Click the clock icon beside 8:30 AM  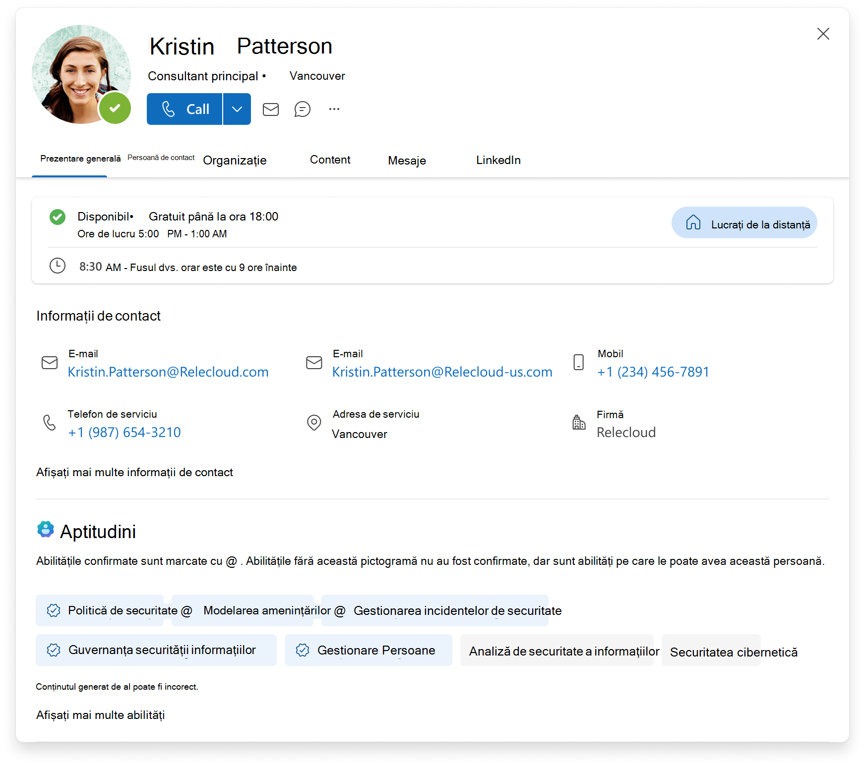[x=58, y=266]
